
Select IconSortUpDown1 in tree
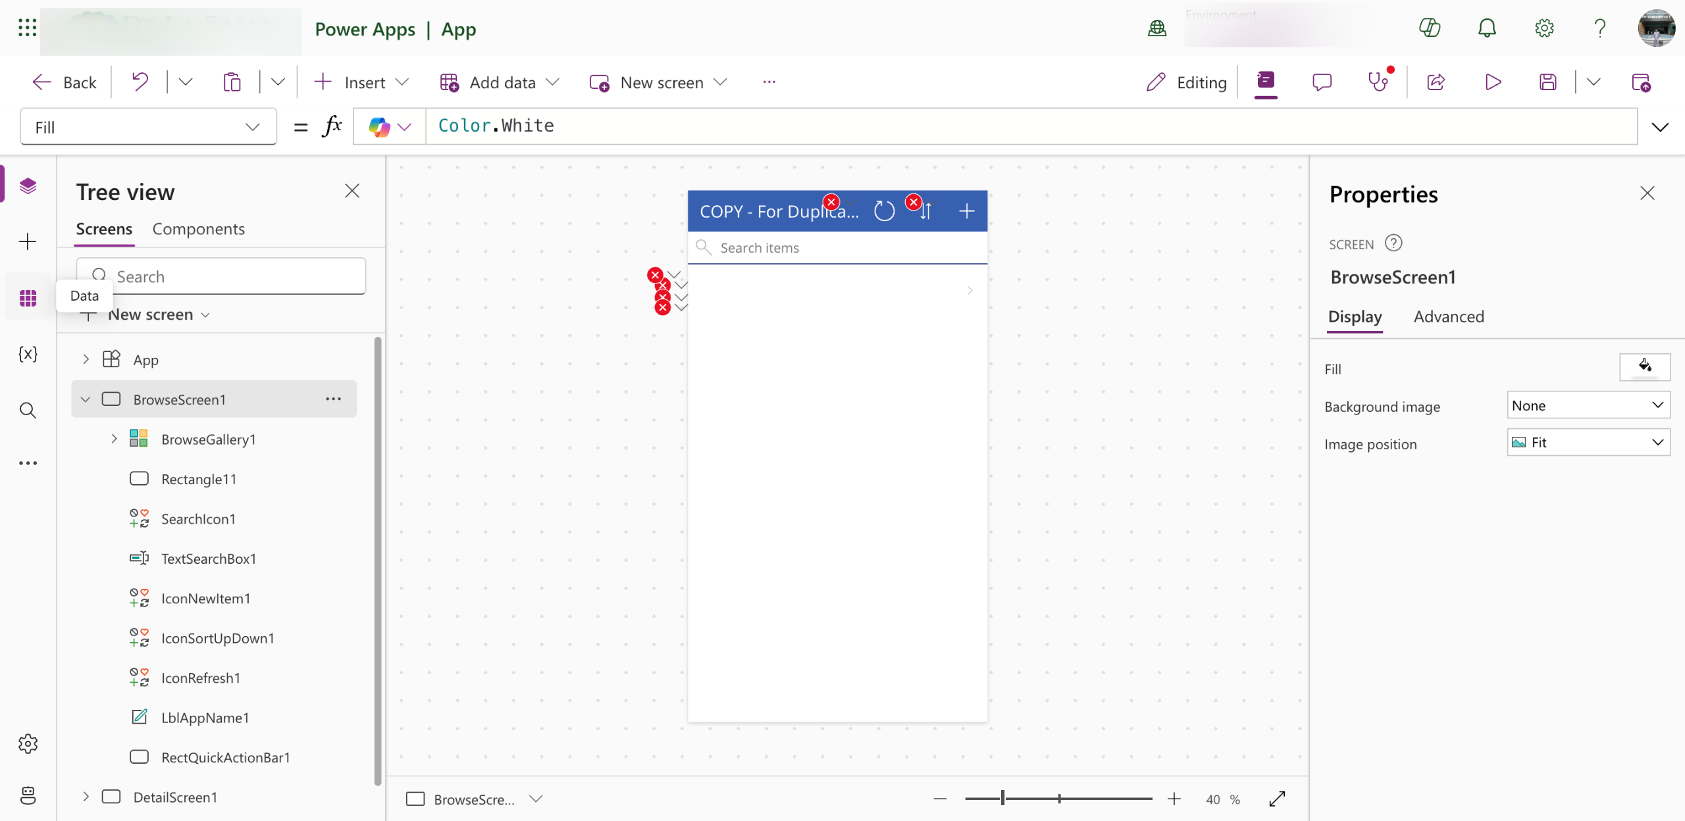[x=217, y=638]
